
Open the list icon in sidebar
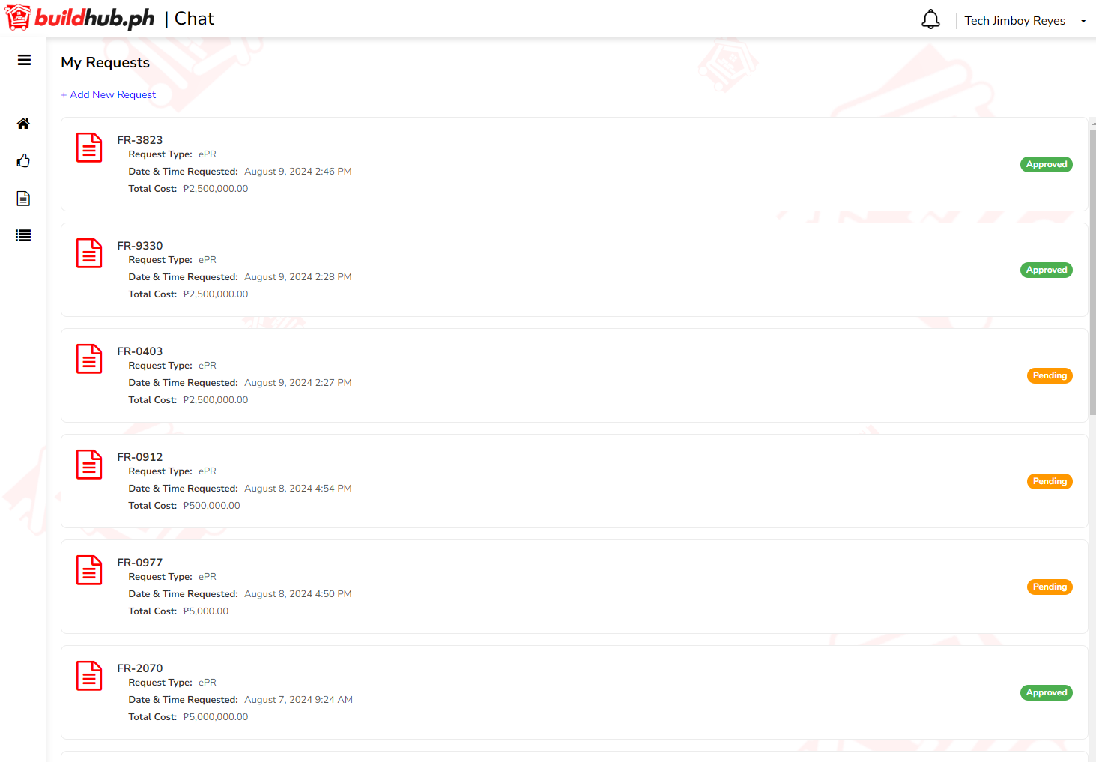pos(23,235)
